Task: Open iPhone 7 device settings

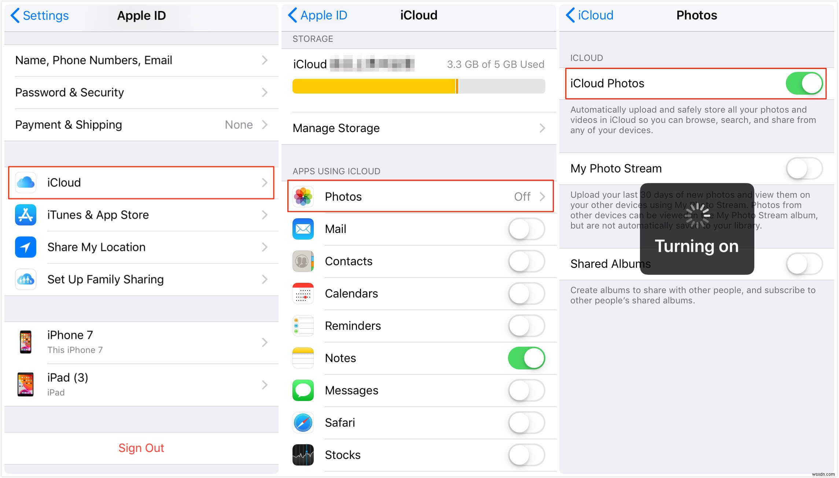Action: pyautogui.click(x=141, y=342)
